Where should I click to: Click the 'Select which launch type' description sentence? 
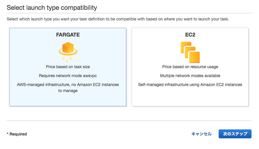pos(118,19)
